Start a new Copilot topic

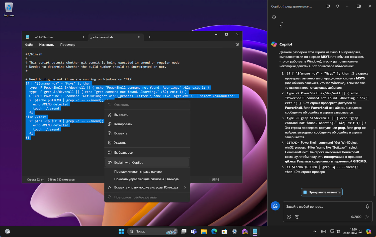pyautogui.click(x=275, y=206)
